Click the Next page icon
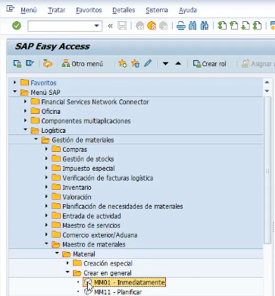Screen dimensions: 275x296 tap(245, 26)
